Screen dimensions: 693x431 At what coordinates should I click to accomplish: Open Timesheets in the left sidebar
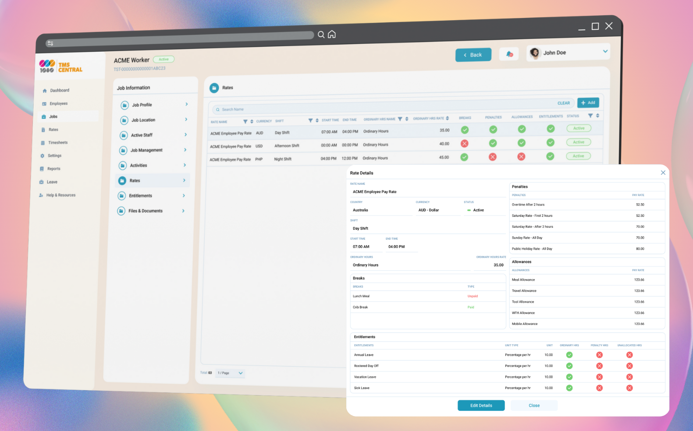(57, 143)
